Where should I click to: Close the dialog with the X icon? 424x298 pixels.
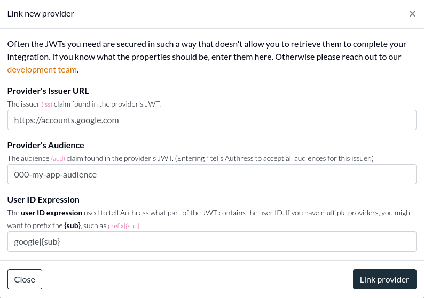pyautogui.click(x=412, y=14)
